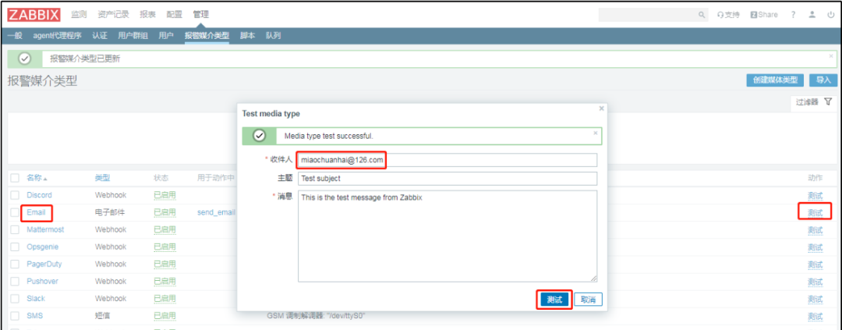Focus the 收件人 recipient field
This screenshot has width=842, height=330.
(x=448, y=160)
